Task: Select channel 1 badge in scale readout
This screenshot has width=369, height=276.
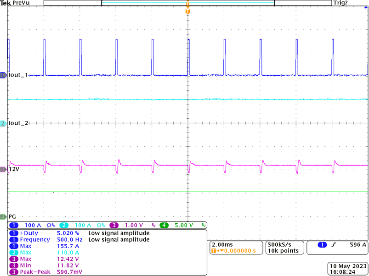Action: click(14, 225)
